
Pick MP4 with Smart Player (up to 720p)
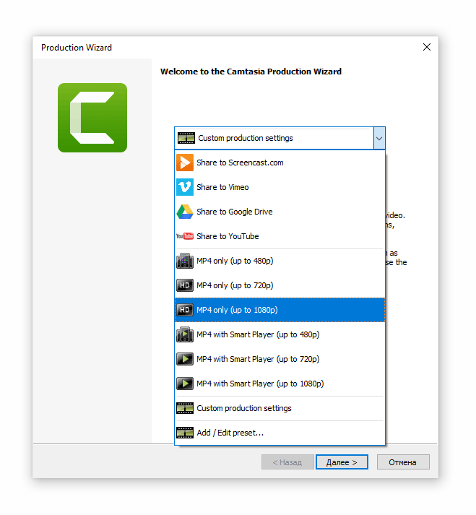coord(280,359)
